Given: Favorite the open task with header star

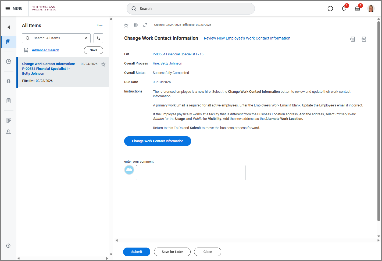Looking at the screenshot, I should [x=126, y=25].
